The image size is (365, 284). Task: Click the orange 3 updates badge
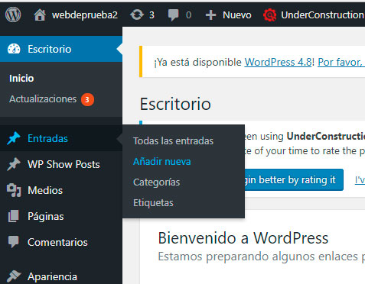[87, 99]
